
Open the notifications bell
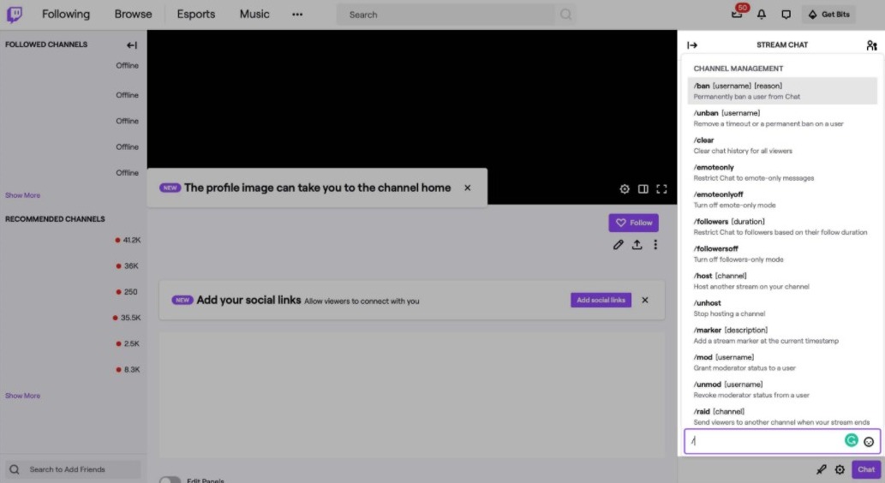(761, 15)
